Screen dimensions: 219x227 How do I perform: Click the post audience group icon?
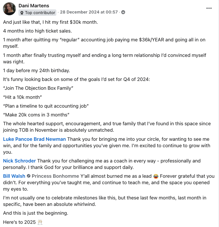(123, 12)
